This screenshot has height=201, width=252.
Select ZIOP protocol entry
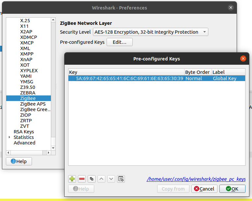[x=25, y=115]
